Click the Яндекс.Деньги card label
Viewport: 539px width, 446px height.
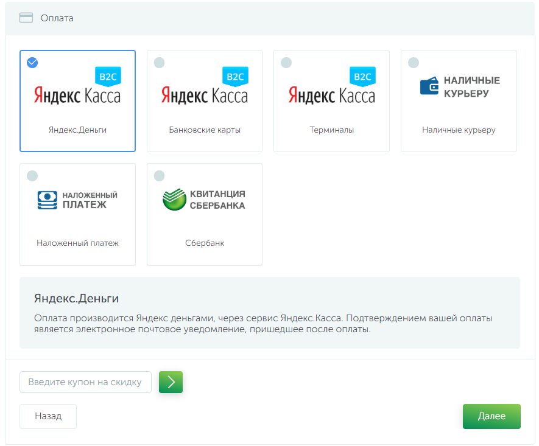click(77, 130)
